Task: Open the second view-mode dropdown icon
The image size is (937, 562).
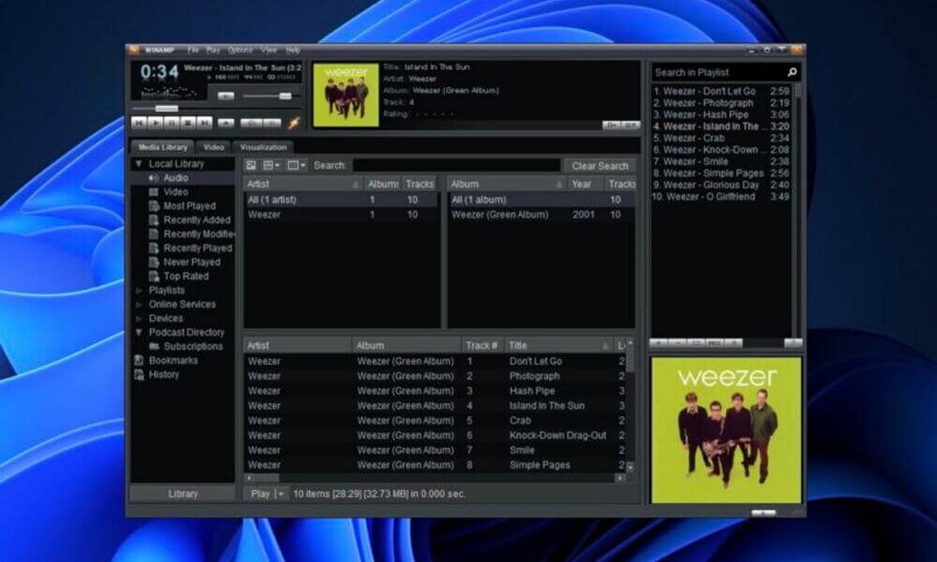Action: click(x=272, y=166)
